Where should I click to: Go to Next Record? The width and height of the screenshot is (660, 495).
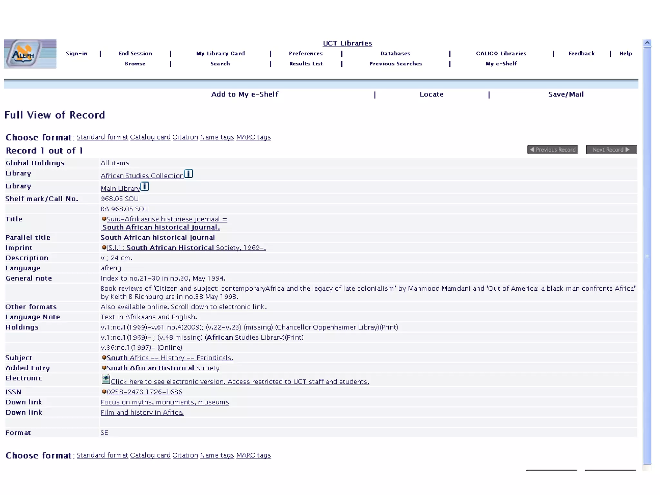coord(611,150)
